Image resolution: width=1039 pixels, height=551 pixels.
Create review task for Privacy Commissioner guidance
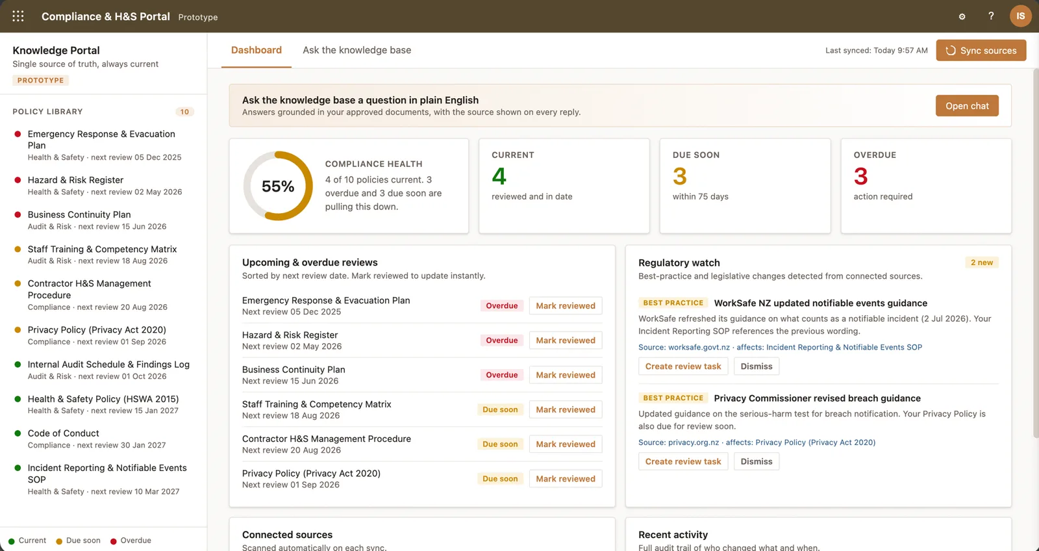tap(683, 461)
